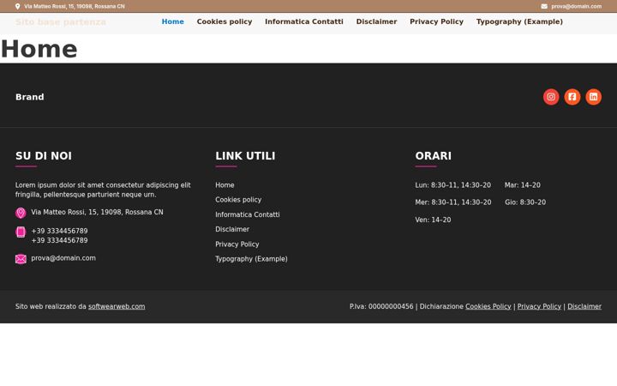Click the Mer: 8:30-11, 14:30-20 hours
Image resolution: width=617 pixels, height=386 pixels.
[x=453, y=202]
